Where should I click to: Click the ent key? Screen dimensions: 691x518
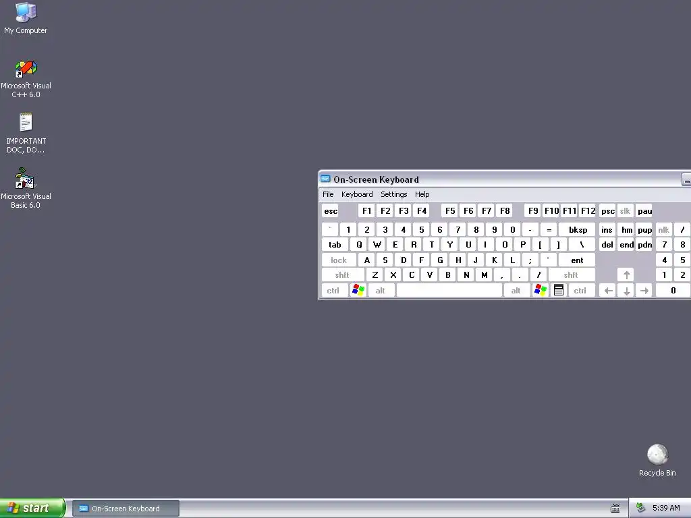pyautogui.click(x=577, y=260)
